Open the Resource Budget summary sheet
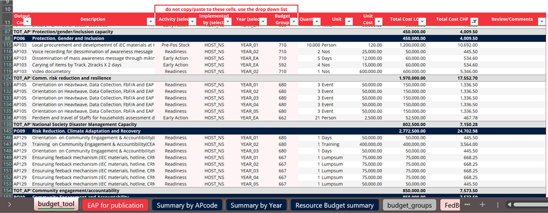The width and height of the screenshot is (548, 213). coord(335,206)
